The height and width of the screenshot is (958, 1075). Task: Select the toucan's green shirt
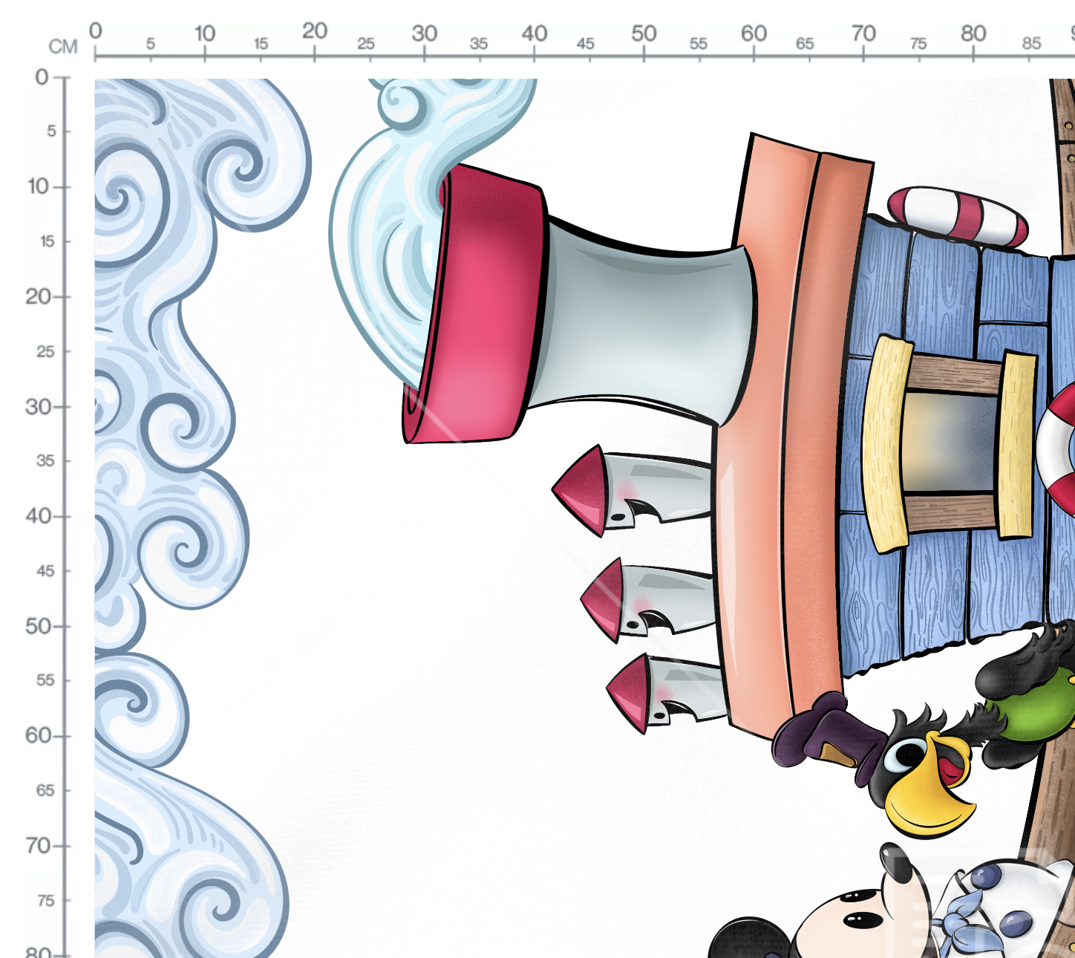(1032, 711)
